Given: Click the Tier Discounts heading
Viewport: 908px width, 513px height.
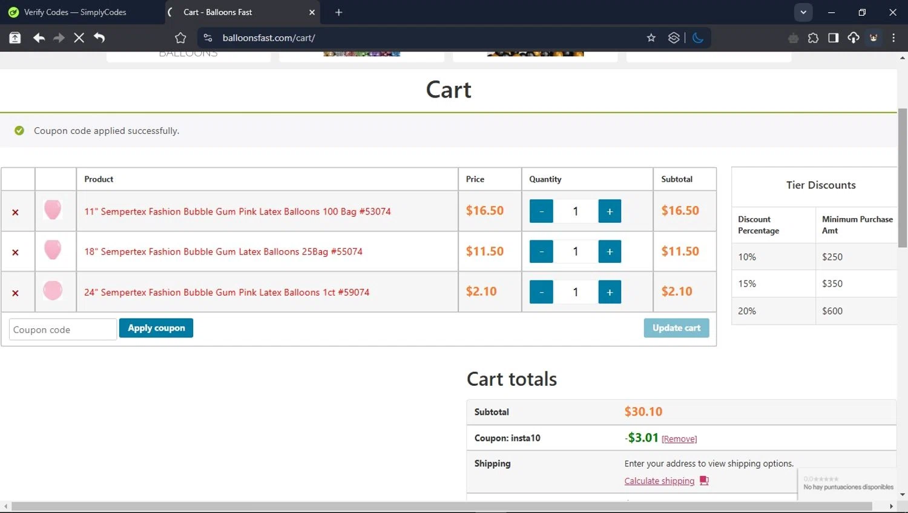Looking at the screenshot, I should point(821,185).
